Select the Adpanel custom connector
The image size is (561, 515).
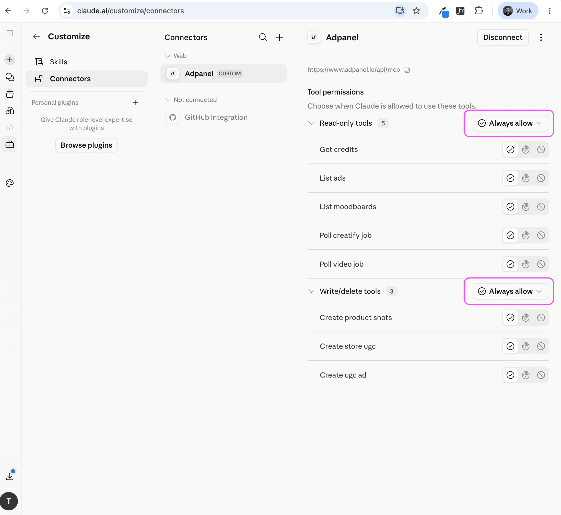(224, 74)
